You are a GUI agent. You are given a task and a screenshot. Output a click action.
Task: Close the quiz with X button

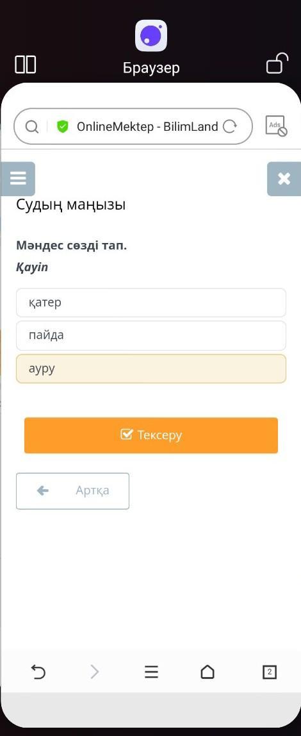click(284, 178)
